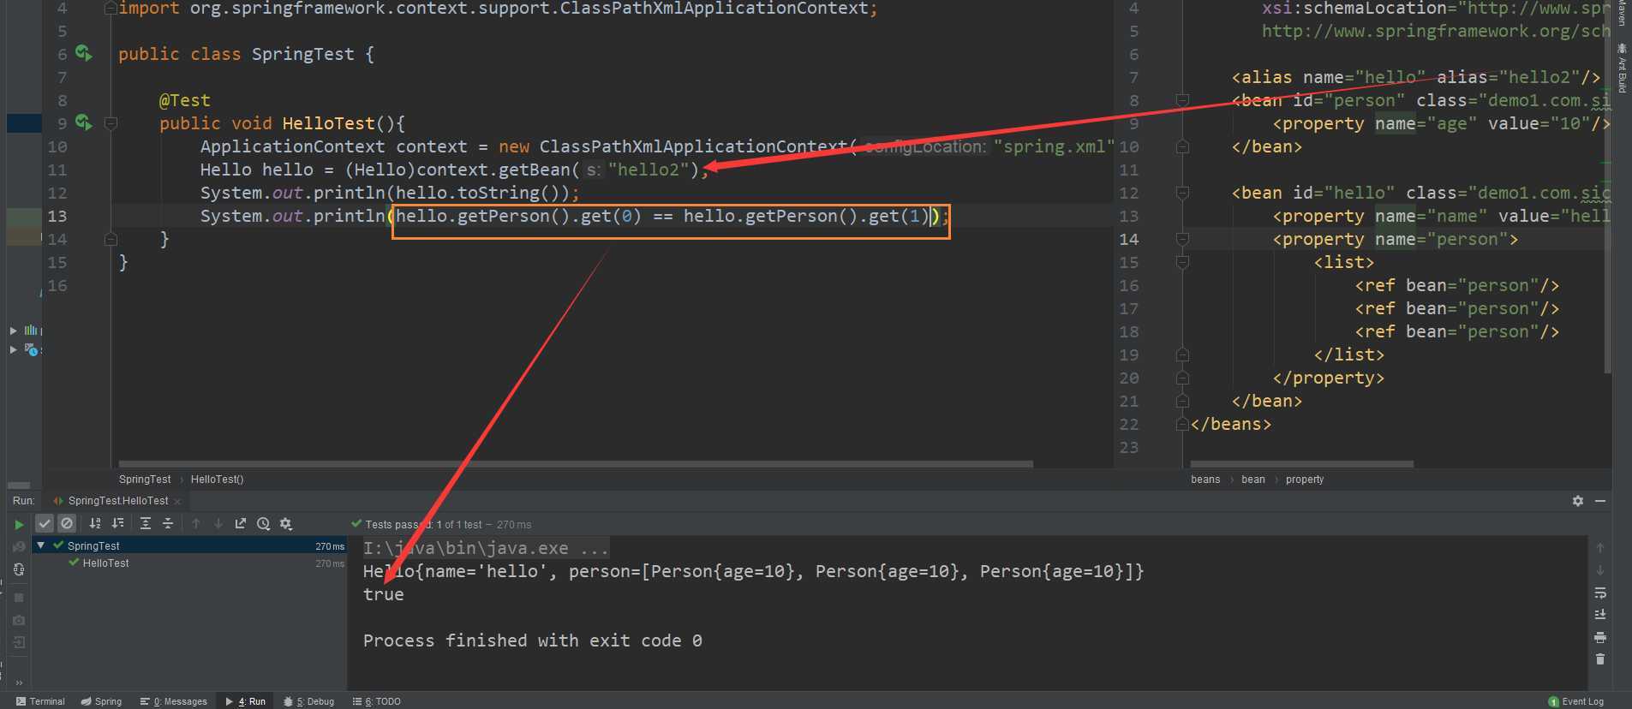Open Ant Build side panel

point(1622,69)
